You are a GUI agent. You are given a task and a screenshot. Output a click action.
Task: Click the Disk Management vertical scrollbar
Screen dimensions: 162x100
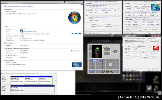pyautogui.click(x=56, y=80)
